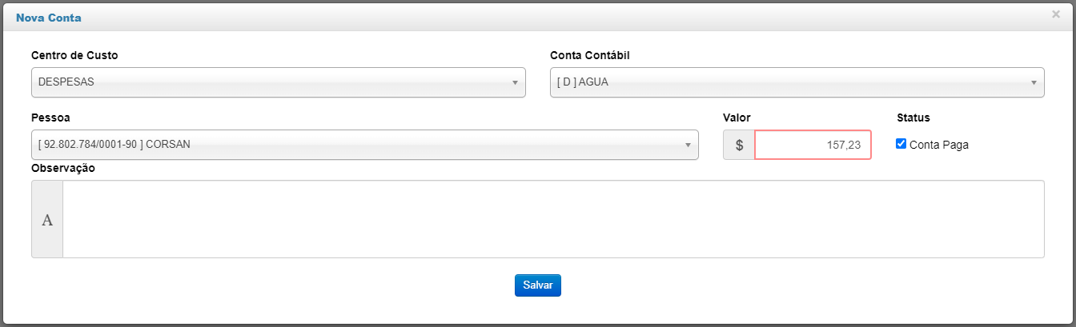Image resolution: width=1076 pixels, height=327 pixels.
Task: Expand the Conta Contábil dropdown arrow
Action: coord(1034,82)
